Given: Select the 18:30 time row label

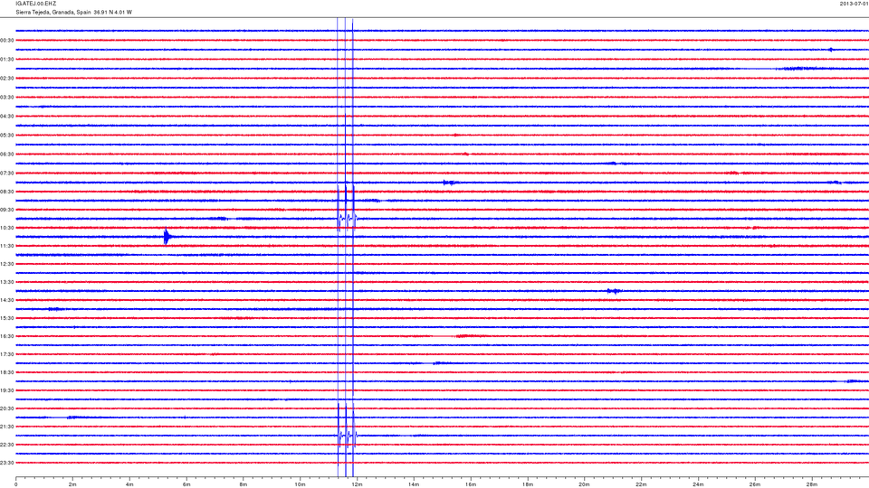Looking at the screenshot, I should click(7, 372).
